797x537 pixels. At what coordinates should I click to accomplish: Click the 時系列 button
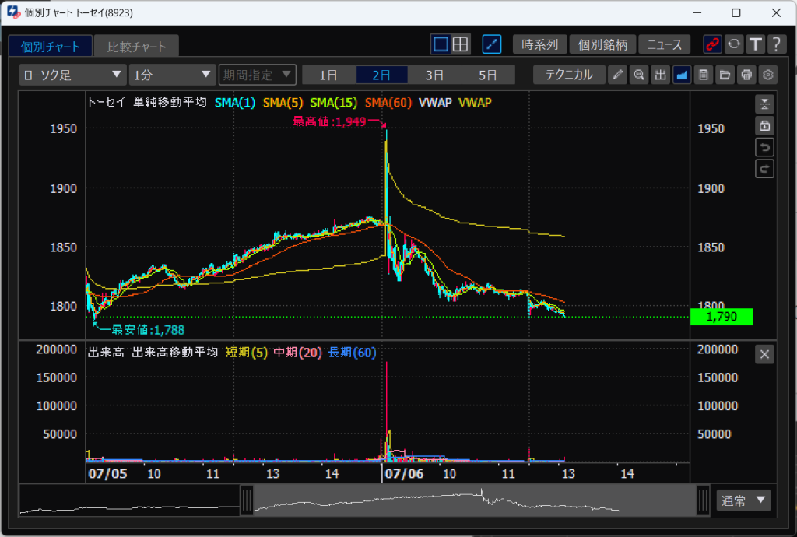pos(540,44)
